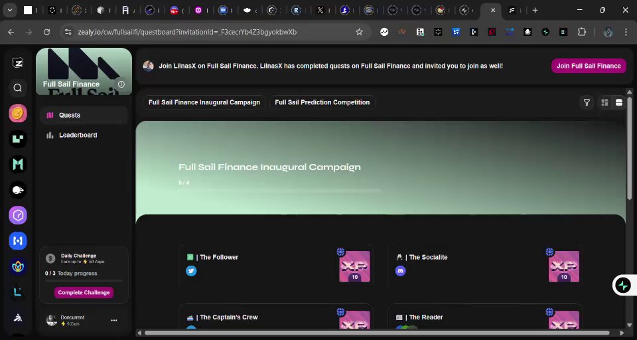
Task: Open the site information icon in address bar
Action: 68,32
